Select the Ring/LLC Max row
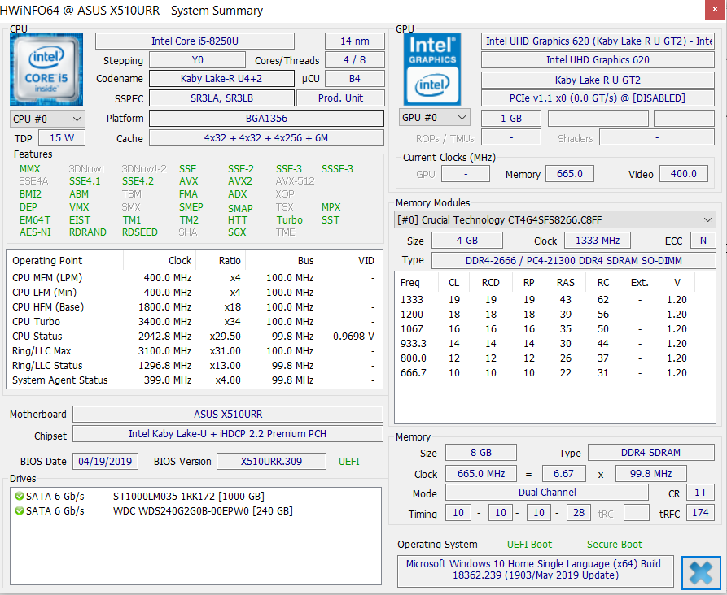Viewport: 727px width, 595px height. tap(194, 351)
